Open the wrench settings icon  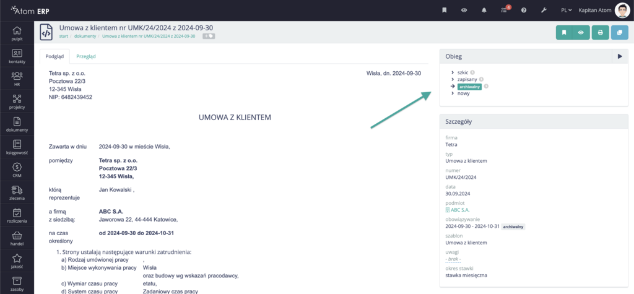pos(544,10)
